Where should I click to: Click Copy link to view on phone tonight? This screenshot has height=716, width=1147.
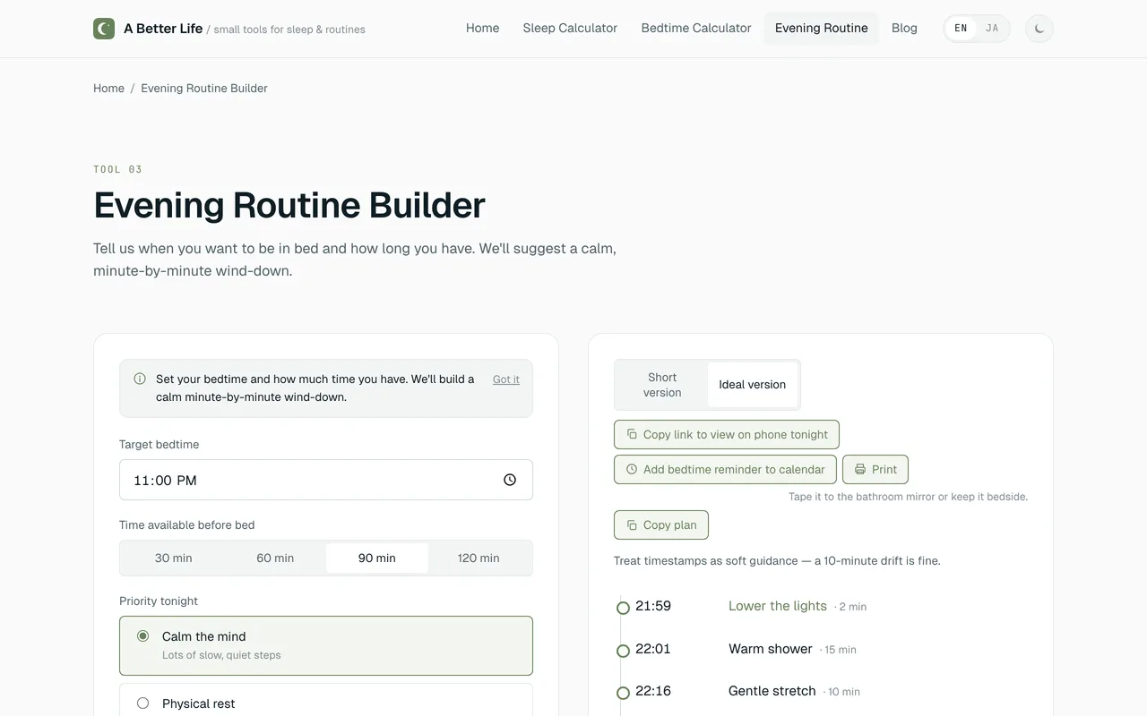(727, 435)
